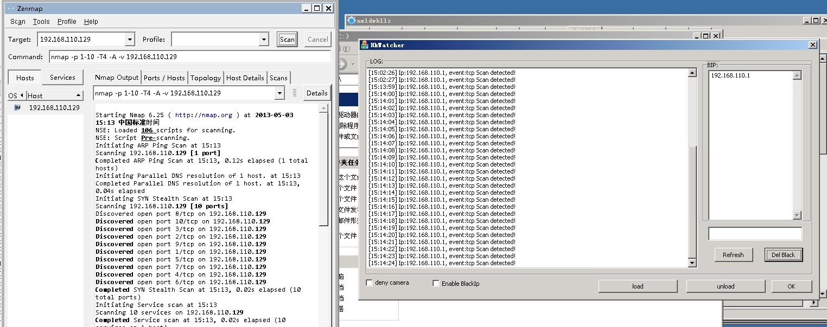Click Refresh in HkWatcher
Image resolution: width=827 pixels, height=327 pixels.
pyautogui.click(x=733, y=254)
